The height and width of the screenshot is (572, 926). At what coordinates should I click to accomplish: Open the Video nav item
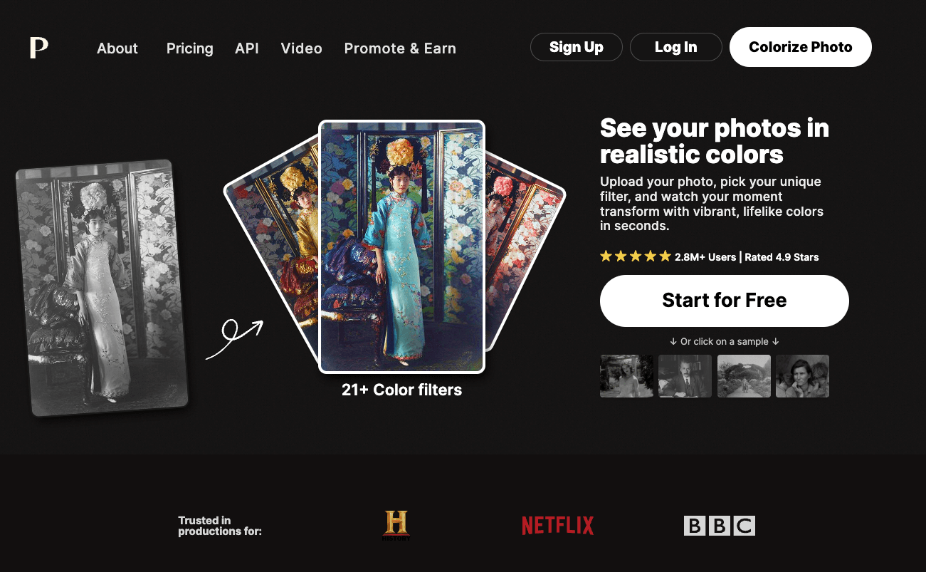tap(302, 48)
